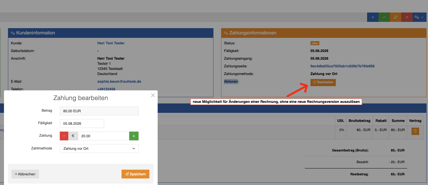Click the orange Vertrag document icon
Screen dimensions: 428x185
(415, 131)
